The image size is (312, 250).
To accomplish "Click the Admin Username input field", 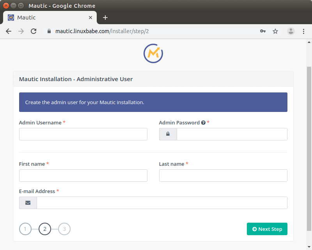I will pyautogui.click(x=83, y=134).
